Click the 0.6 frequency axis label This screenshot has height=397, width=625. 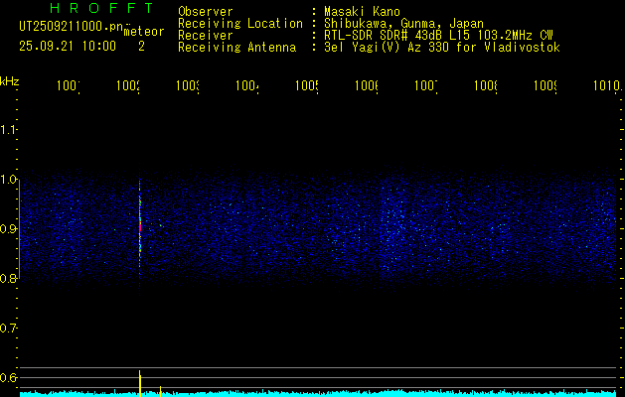click(x=9, y=377)
